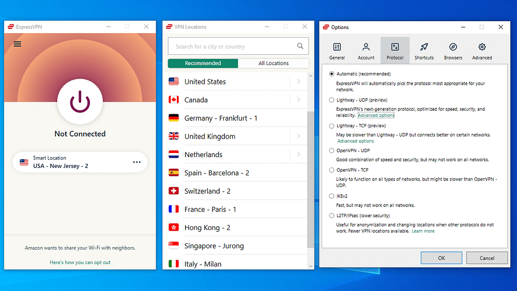
Task: Click the USA flag in Smart Location
Action: click(x=24, y=162)
